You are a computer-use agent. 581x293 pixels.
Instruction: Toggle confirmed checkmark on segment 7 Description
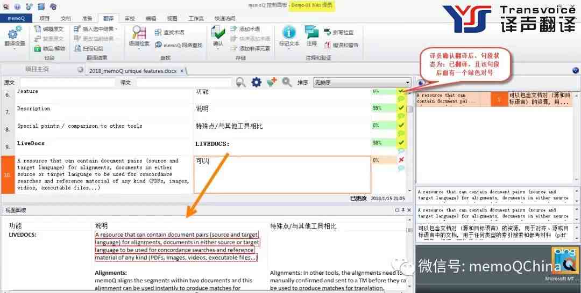(x=401, y=108)
